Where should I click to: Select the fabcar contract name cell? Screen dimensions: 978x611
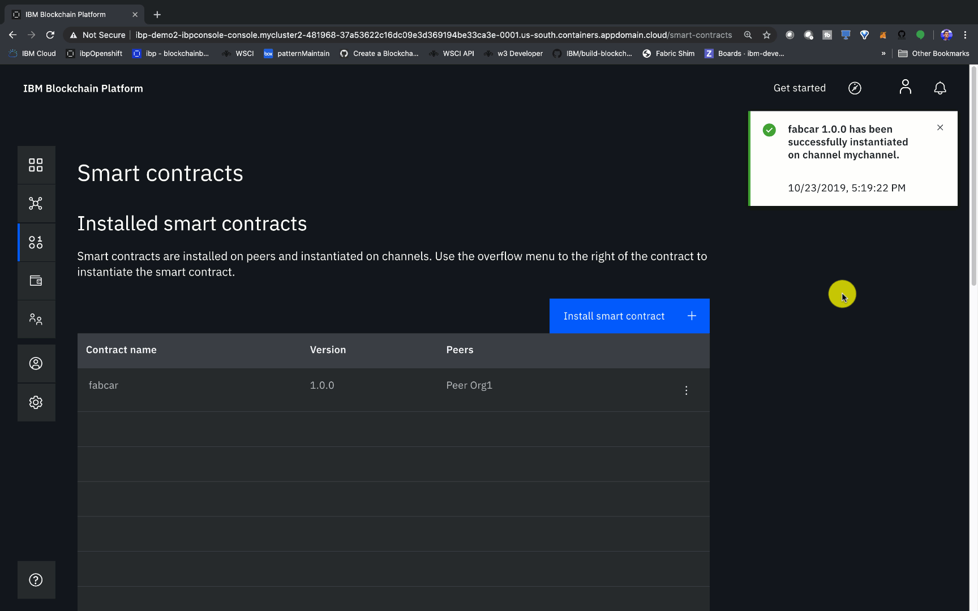(x=104, y=385)
